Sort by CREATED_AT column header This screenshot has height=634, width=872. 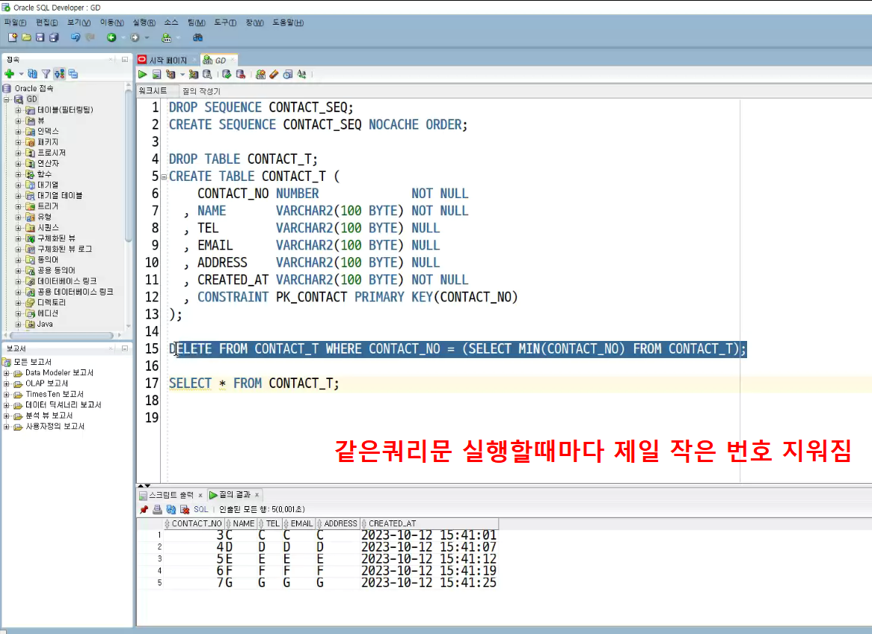tap(429, 523)
